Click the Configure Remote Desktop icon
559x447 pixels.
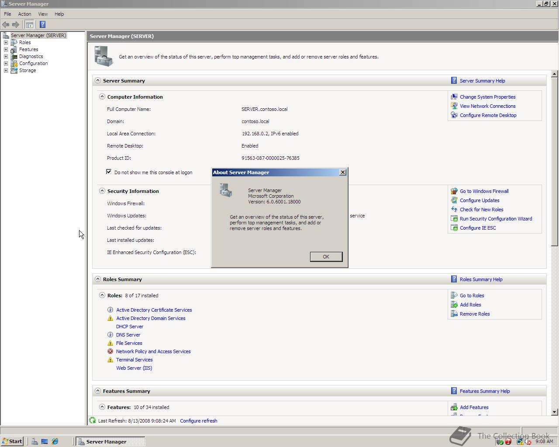pyautogui.click(x=454, y=115)
